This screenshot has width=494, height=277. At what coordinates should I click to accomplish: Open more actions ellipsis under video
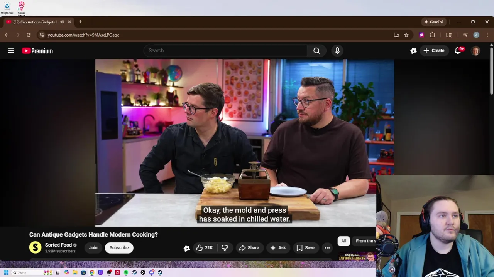327,248
